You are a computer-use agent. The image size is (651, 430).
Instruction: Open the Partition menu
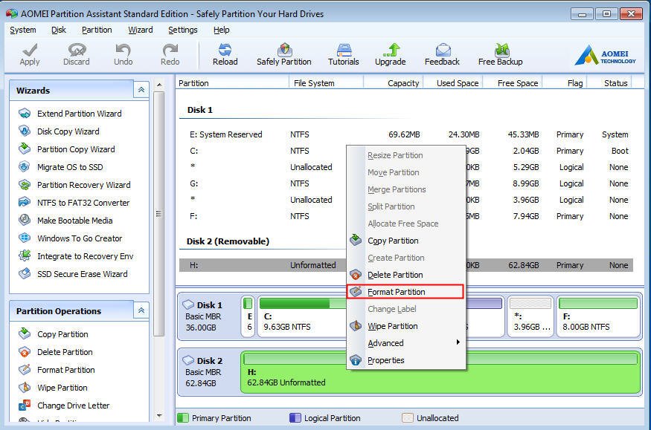[97, 30]
